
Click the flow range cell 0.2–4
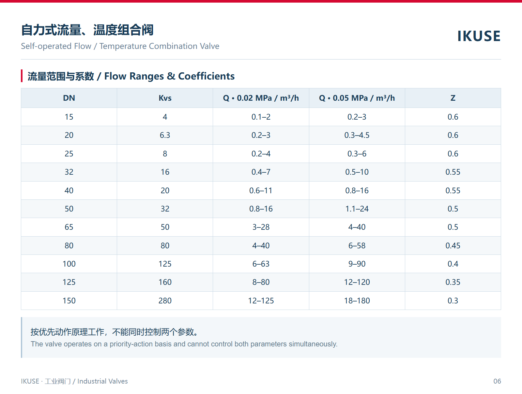click(x=261, y=154)
